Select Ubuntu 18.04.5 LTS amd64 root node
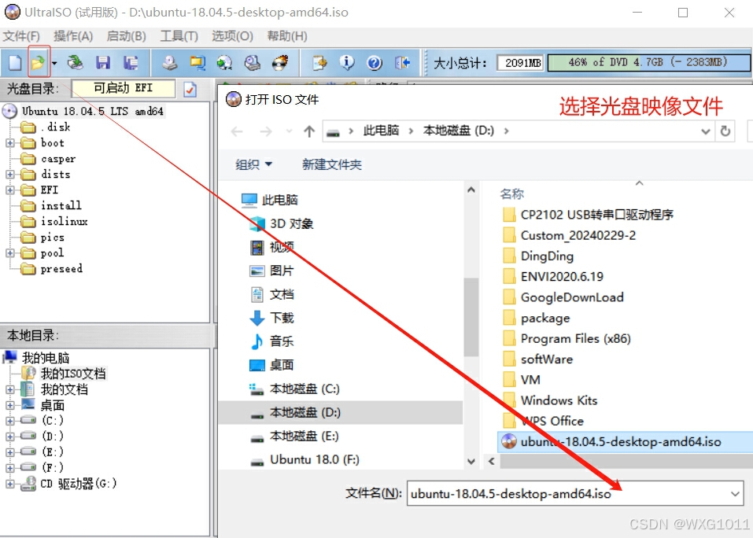 92,112
